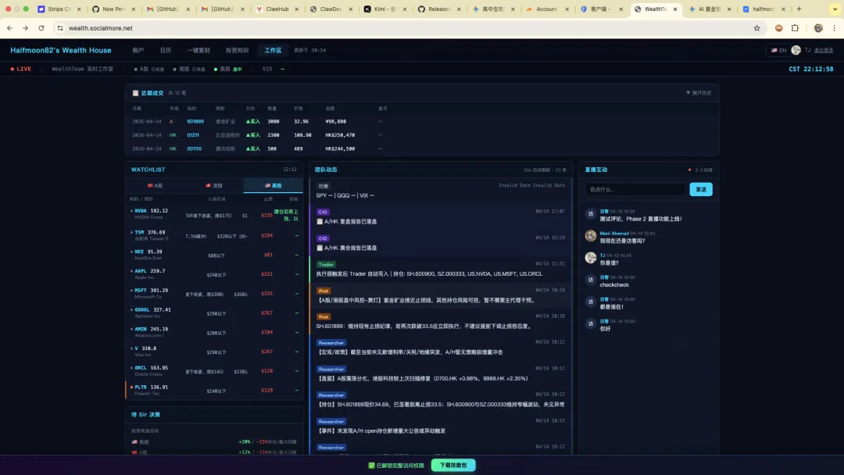Bookmark this page with the star icon

coord(756,28)
